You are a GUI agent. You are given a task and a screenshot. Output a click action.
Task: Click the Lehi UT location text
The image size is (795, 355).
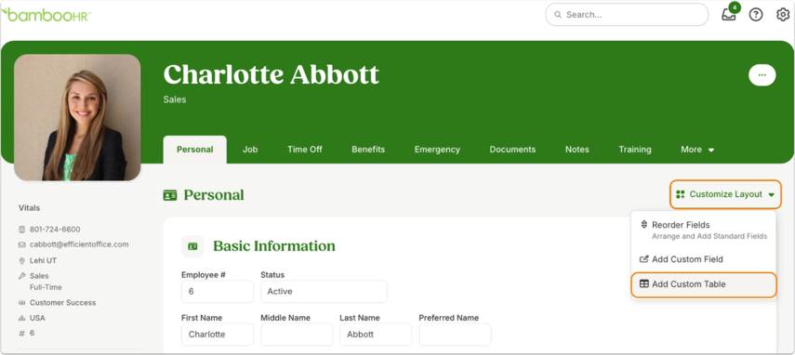[x=43, y=261]
